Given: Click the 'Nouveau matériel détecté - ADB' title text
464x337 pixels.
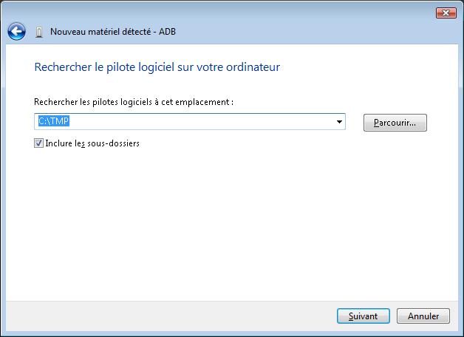Looking at the screenshot, I should click(x=112, y=32).
